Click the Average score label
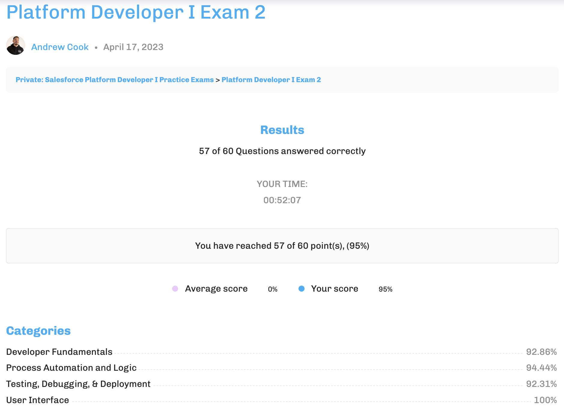This screenshot has height=410, width=564. (x=216, y=289)
